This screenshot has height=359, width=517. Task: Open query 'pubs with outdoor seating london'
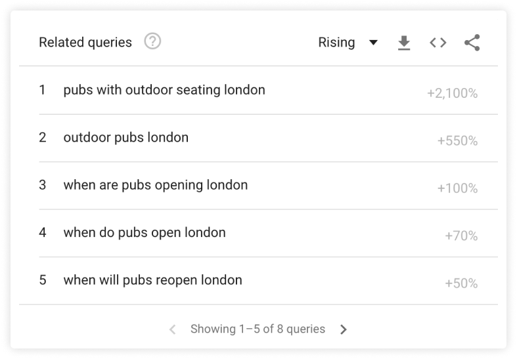click(x=164, y=90)
